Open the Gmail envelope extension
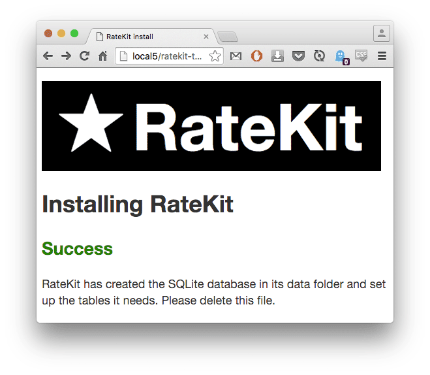Viewport: 430px width, 375px height. pos(236,56)
